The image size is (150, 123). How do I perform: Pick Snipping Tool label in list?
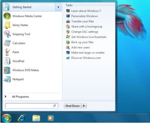point(21,34)
